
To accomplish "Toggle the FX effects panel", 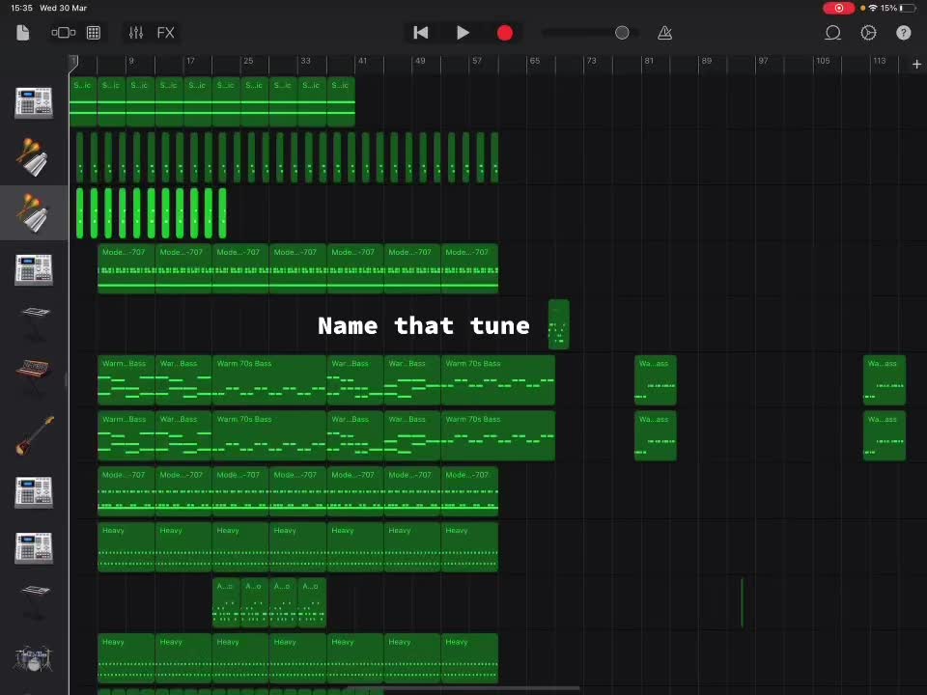I will coord(166,33).
